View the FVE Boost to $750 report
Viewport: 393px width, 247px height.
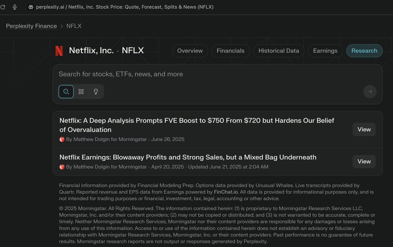[x=364, y=129]
